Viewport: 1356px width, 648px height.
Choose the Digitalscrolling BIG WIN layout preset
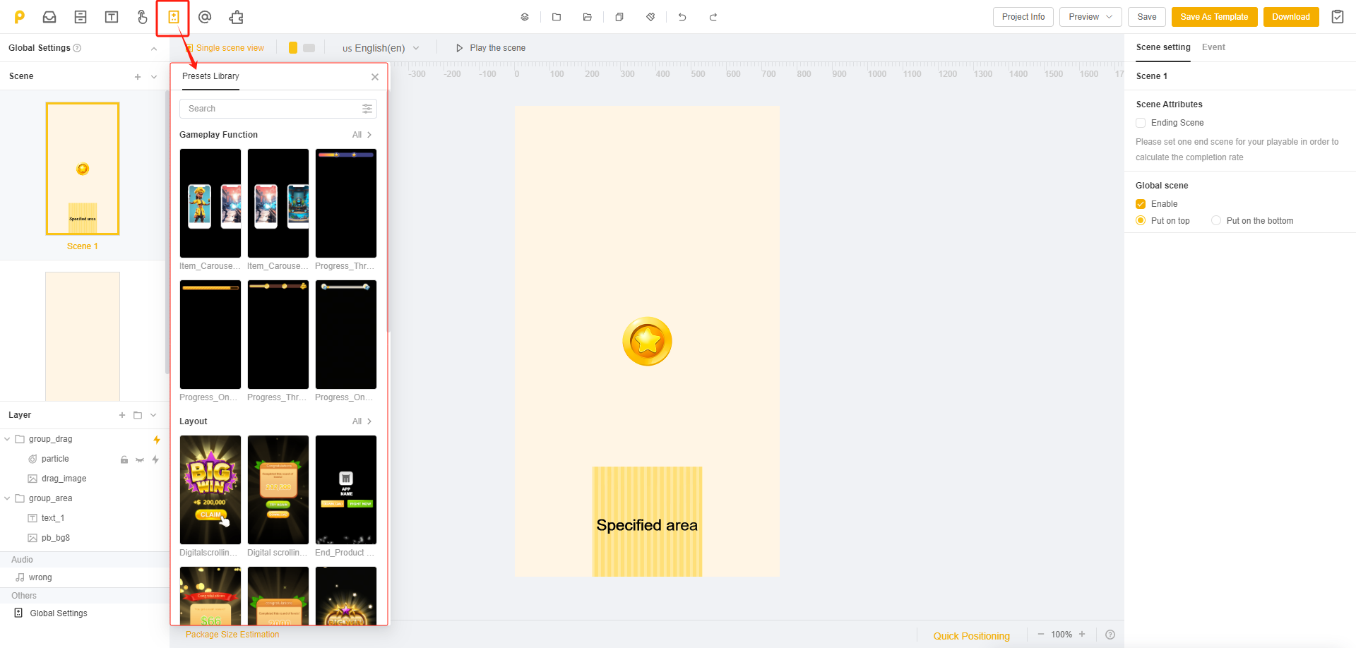point(210,490)
